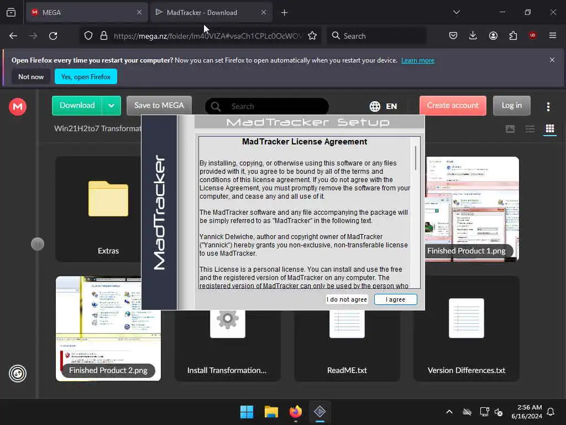Viewport: 566px width, 425px height.
Task: Switch to grid thumbnail view icon
Action: click(x=550, y=128)
